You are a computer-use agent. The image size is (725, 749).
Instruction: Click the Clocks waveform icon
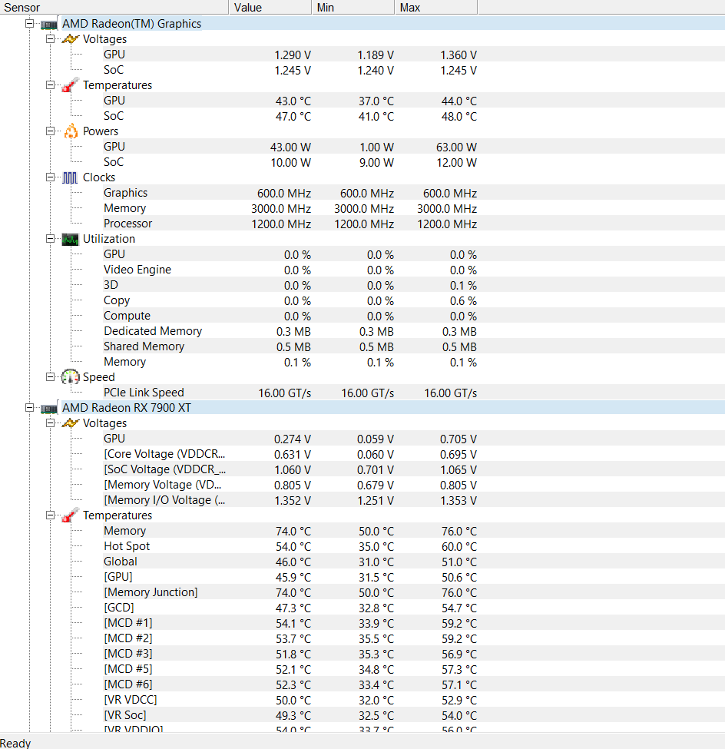pos(70,177)
